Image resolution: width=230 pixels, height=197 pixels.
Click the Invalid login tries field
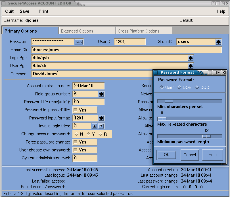pos(82,126)
